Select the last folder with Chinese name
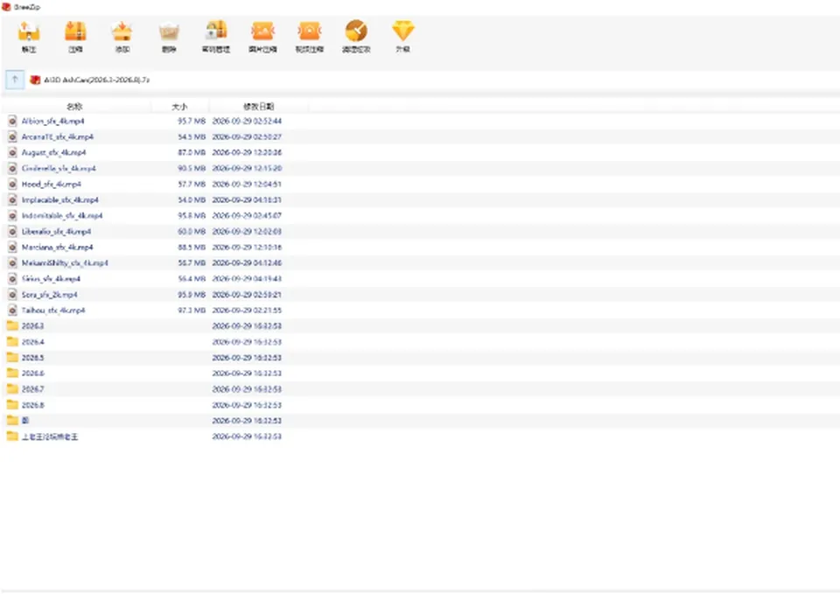Viewport: 840px width, 594px height. point(49,437)
